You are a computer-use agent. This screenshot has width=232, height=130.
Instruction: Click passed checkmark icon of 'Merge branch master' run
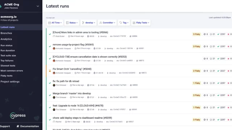[50, 95]
